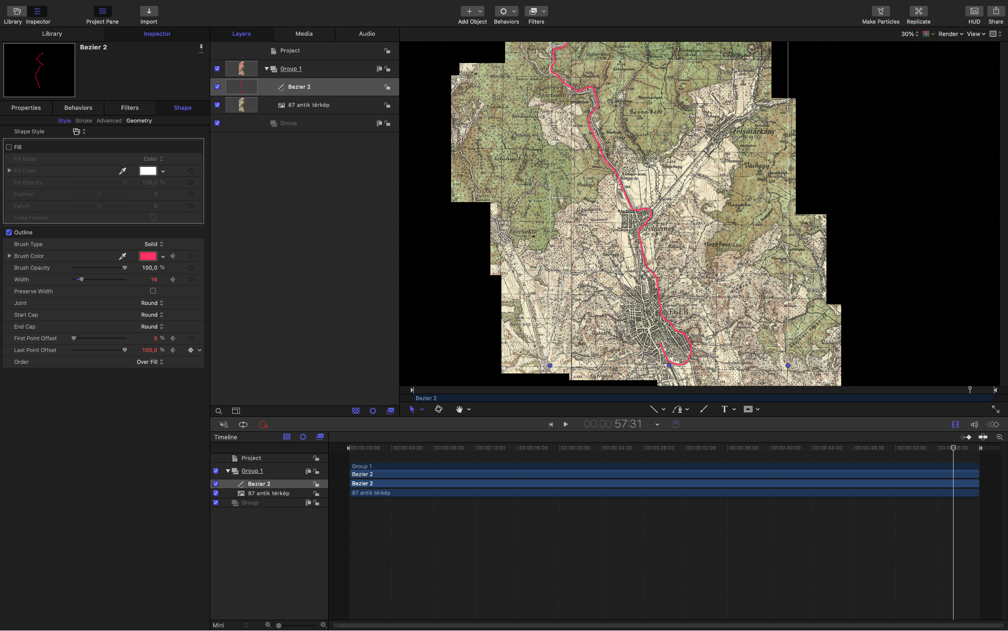Switch to the Audio tab

[367, 34]
